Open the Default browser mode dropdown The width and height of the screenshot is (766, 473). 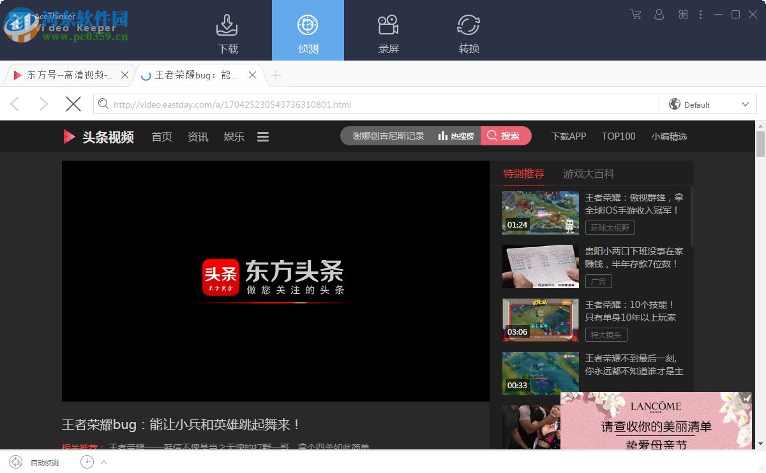coord(707,104)
